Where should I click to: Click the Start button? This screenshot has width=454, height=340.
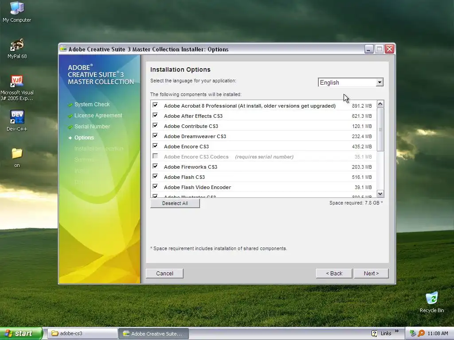tap(21, 333)
